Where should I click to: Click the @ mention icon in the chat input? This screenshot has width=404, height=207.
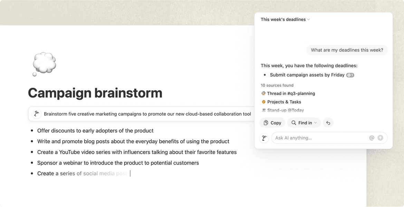372,138
